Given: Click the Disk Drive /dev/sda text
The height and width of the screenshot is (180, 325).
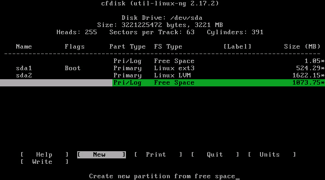Looking at the screenshot, I should tap(162, 18).
